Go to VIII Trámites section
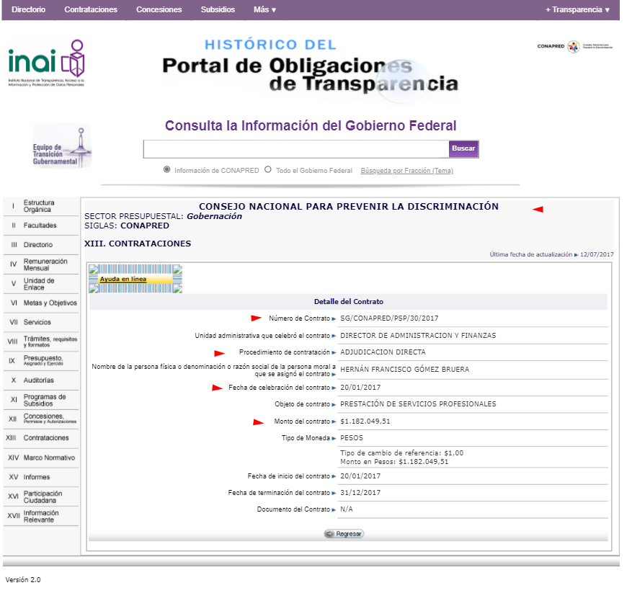Image resolution: width=632 pixels, height=593 pixels. pos(40,342)
